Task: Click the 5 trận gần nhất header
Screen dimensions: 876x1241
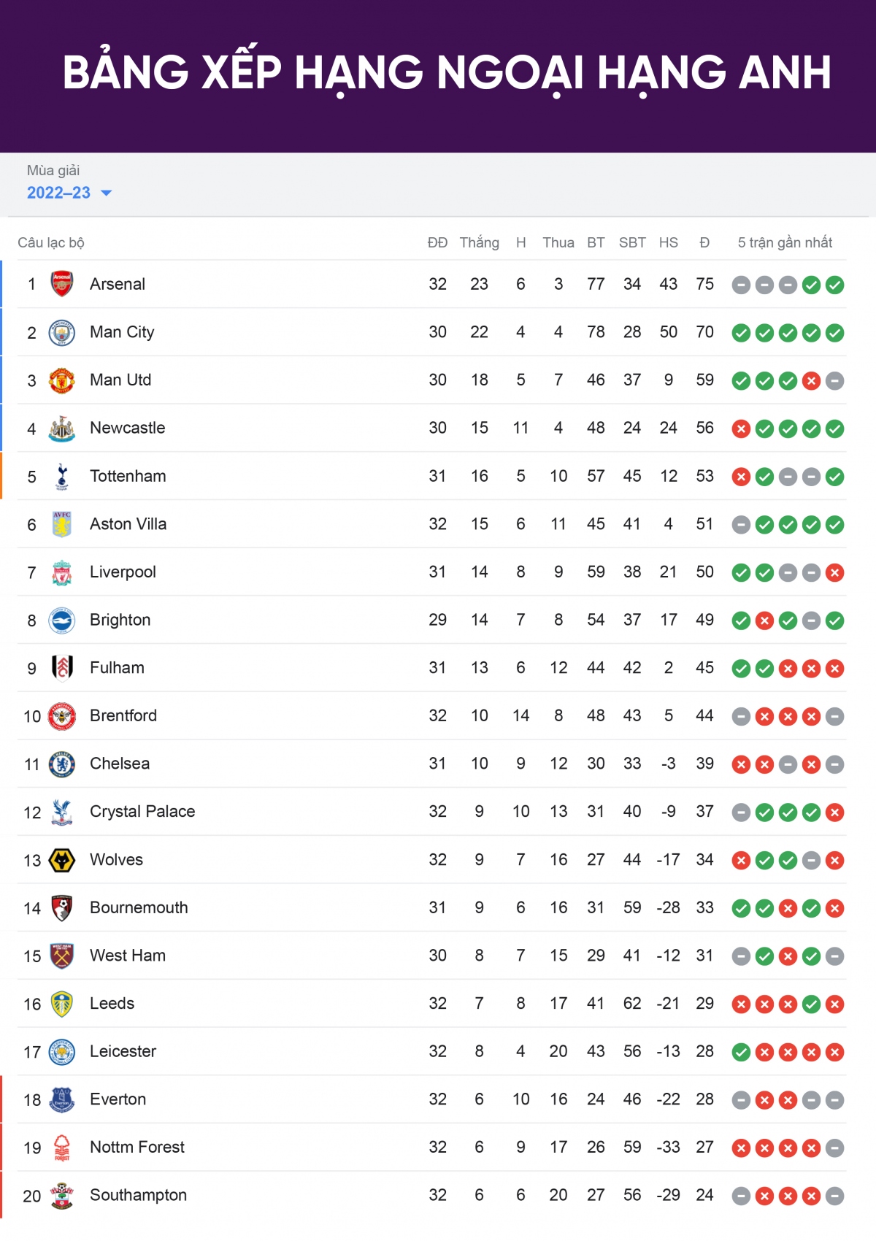Action: (785, 242)
